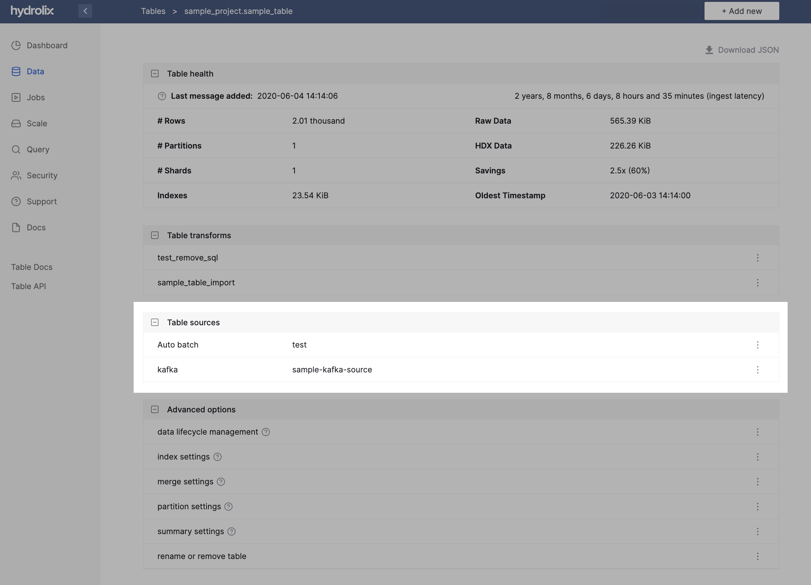Click help icon beside summary settings

click(231, 531)
